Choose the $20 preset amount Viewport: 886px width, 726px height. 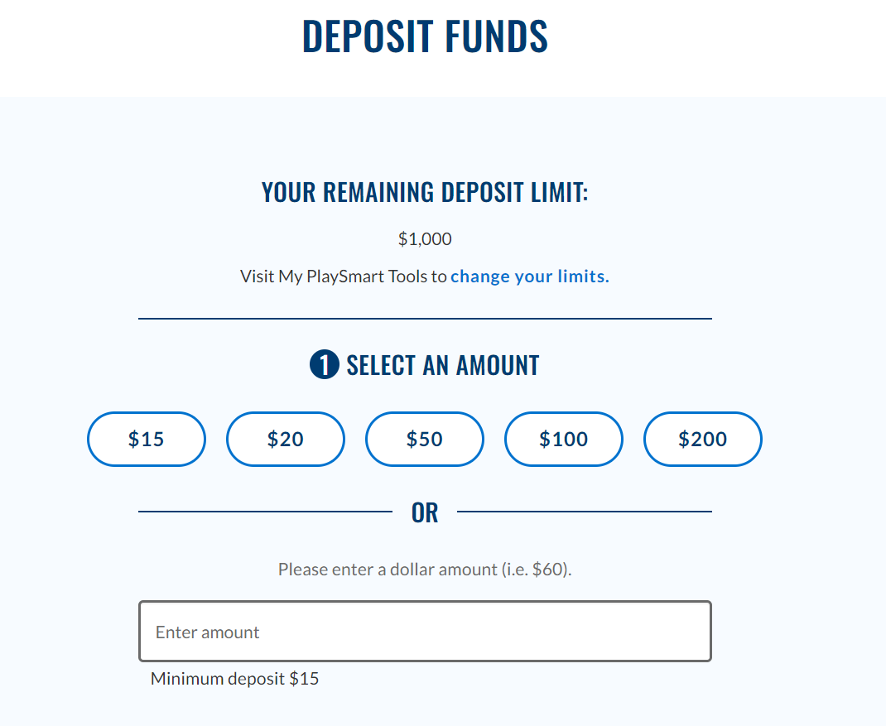(286, 439)
